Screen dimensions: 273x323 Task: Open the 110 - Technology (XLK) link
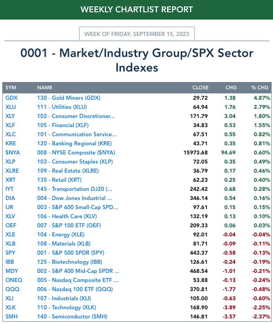pyautogui.click(x=67, y=308)
